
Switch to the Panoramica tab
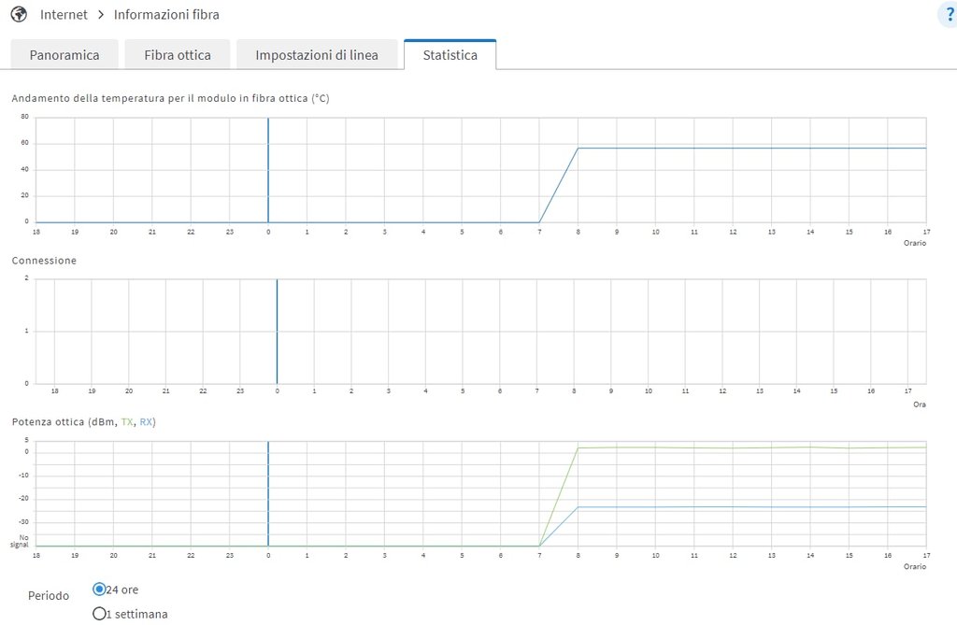coord(64,55)
